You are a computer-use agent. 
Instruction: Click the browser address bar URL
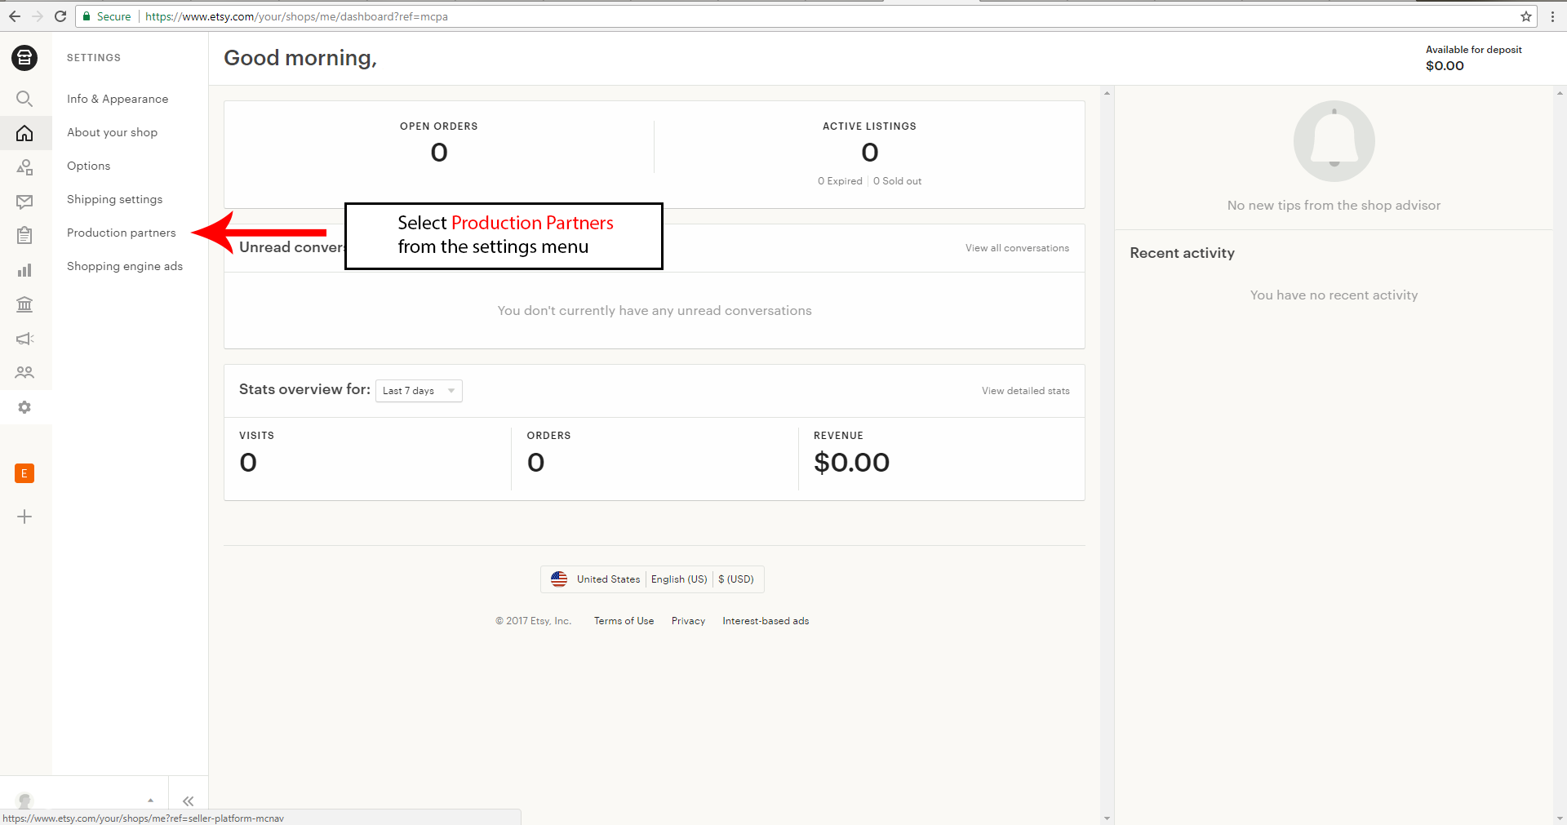(296, 16)
